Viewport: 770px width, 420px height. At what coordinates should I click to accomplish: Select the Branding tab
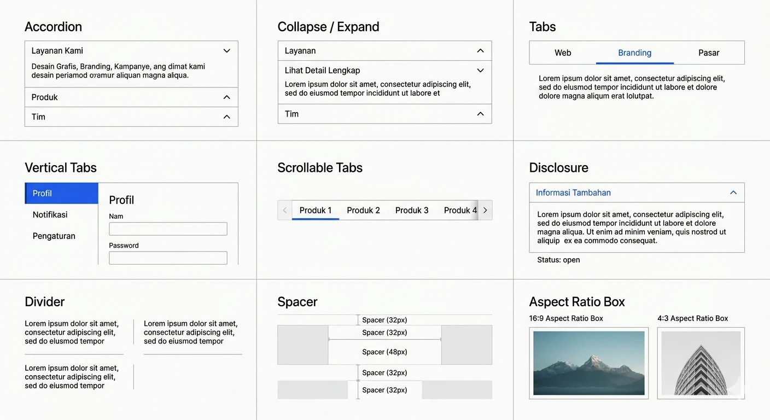tap(634, 53)
